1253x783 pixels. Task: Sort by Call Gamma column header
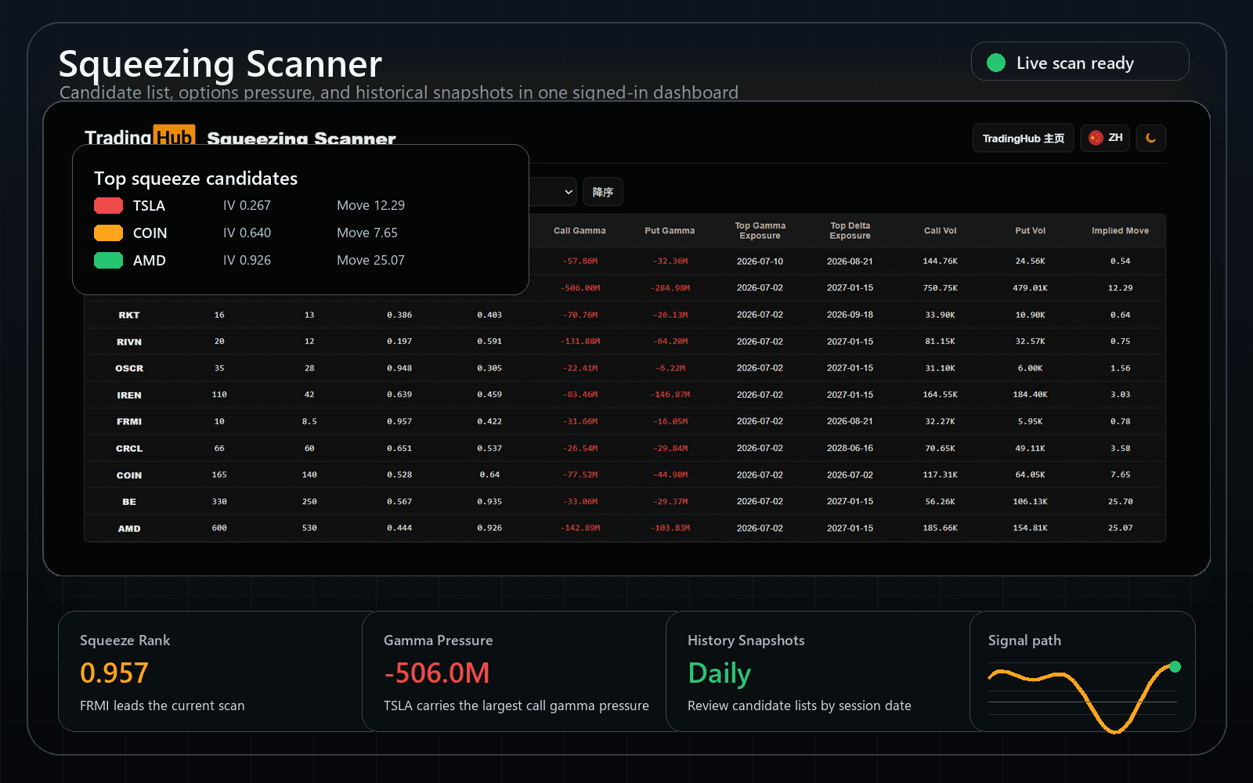580,231
